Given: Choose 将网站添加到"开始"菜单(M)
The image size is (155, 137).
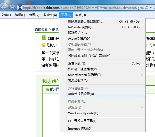Looking at the screenshot, I should (102, 55).
